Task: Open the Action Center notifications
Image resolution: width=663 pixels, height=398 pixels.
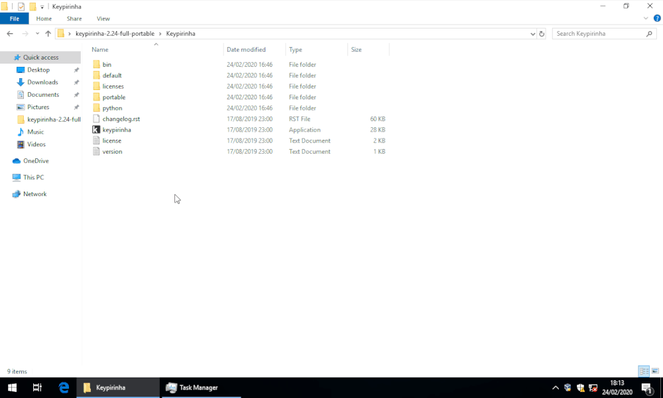Action: [647, 387]
